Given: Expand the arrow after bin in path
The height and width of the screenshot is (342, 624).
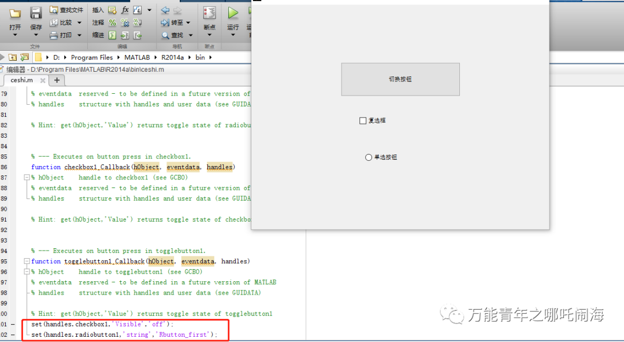Looking at the screenshot, I should [210, 57].
